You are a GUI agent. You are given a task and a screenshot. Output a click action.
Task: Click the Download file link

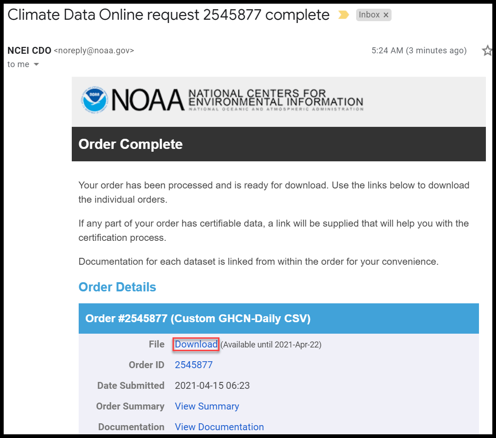(196, 344)
